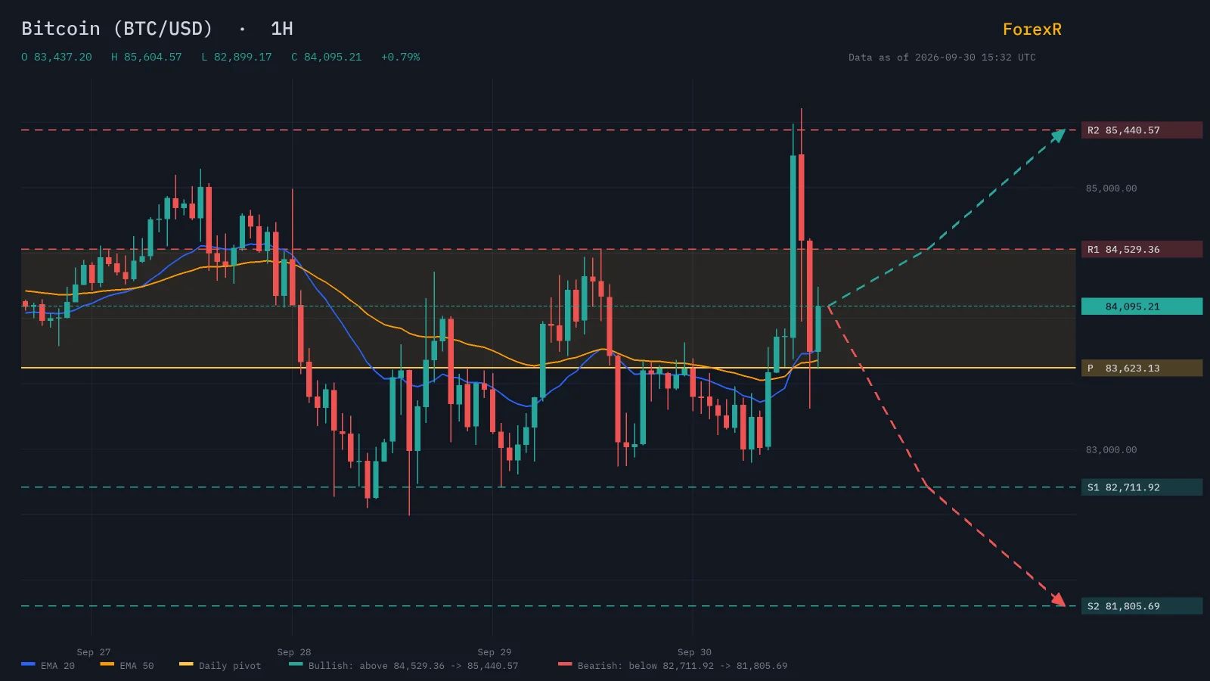Click the +0.79% change value

401,57
